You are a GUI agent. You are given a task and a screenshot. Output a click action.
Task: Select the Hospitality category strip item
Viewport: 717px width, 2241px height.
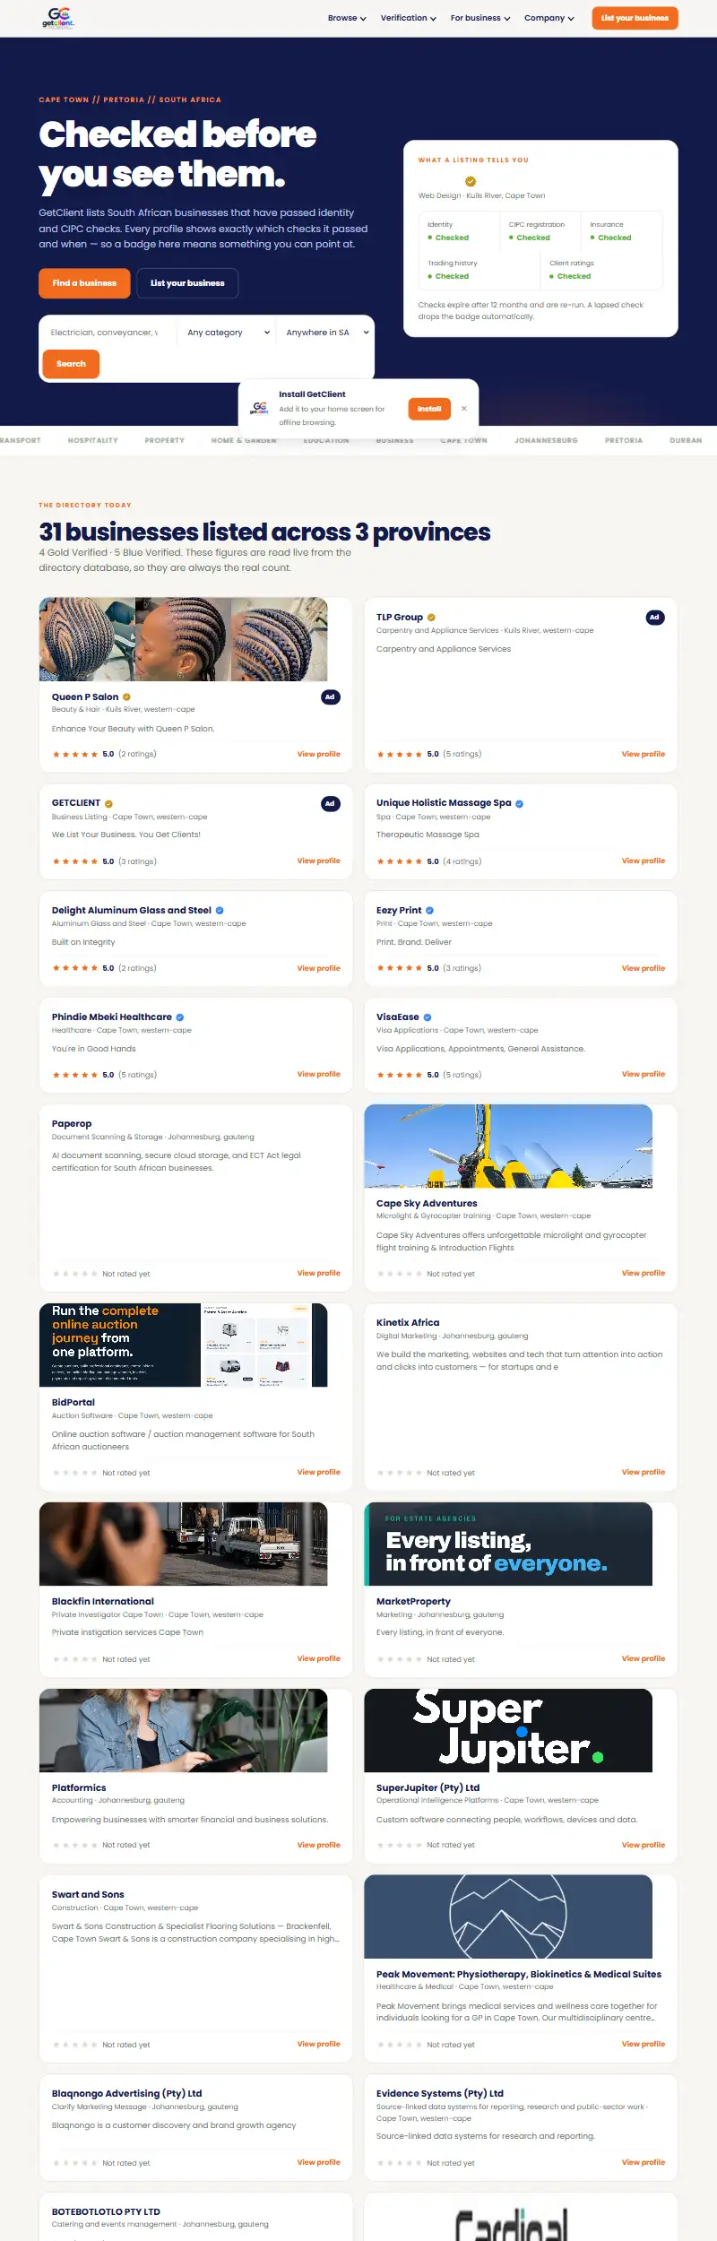[x=93, y=440]
